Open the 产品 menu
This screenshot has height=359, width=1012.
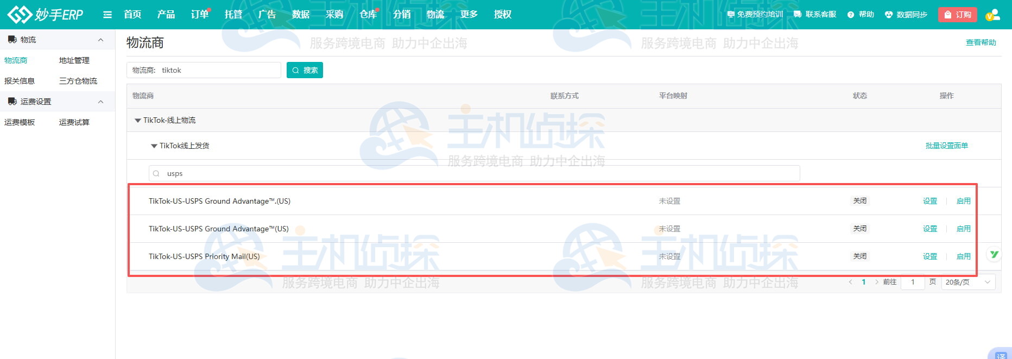pyautogui.click(x=166, y=15)
